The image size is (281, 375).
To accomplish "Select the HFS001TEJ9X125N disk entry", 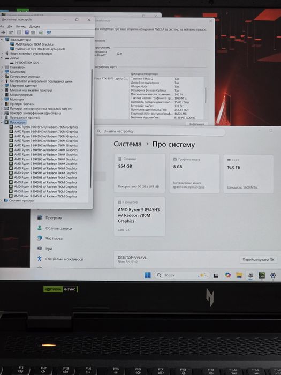I will click(x=27, y=63).
